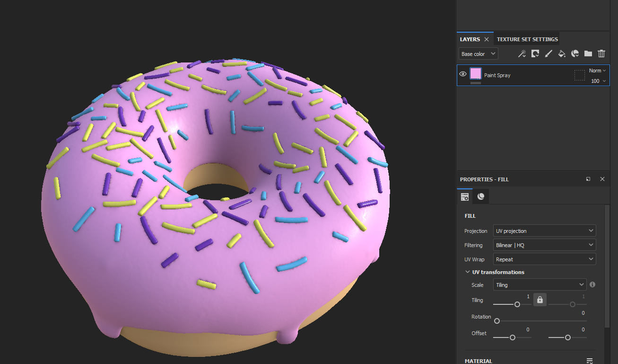Add a fill layer with bucket icon
Screen dimensions: 618x364
click(x=562, y=54)
